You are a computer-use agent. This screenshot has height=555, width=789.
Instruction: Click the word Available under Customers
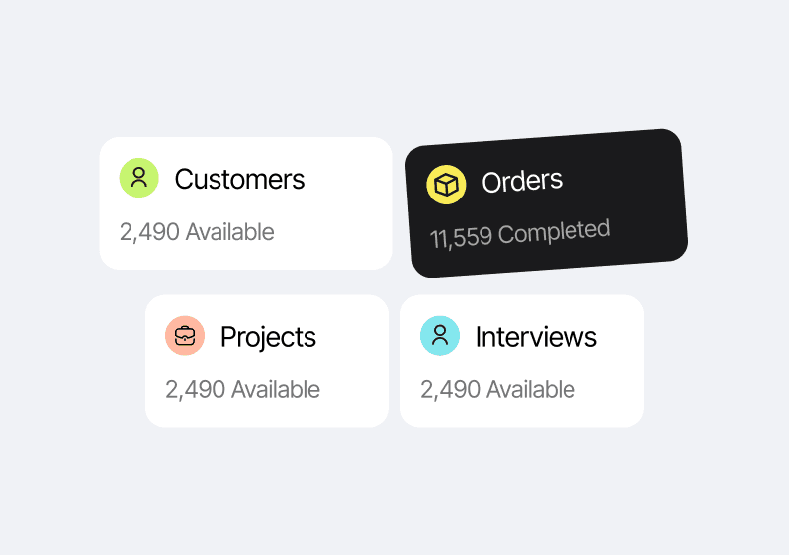tap(230, 232)
